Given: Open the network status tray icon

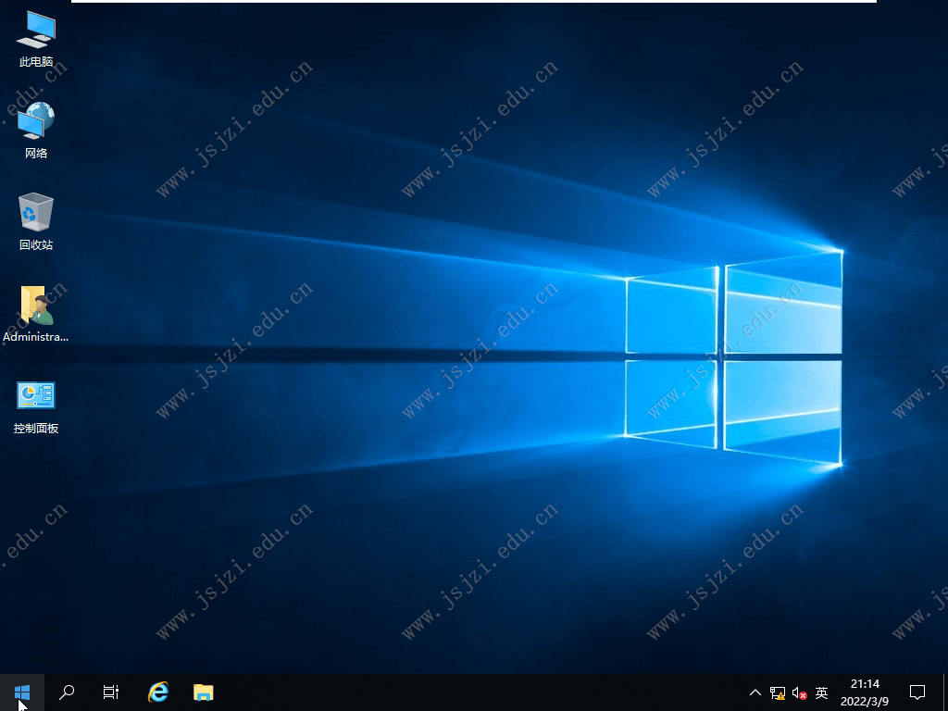Looking at the screenshot, I should point(778,692).
